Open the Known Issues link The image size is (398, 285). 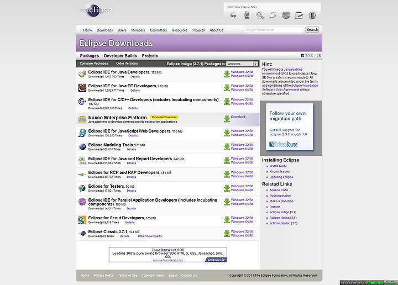pyautogui.click(x=280, y=172)
